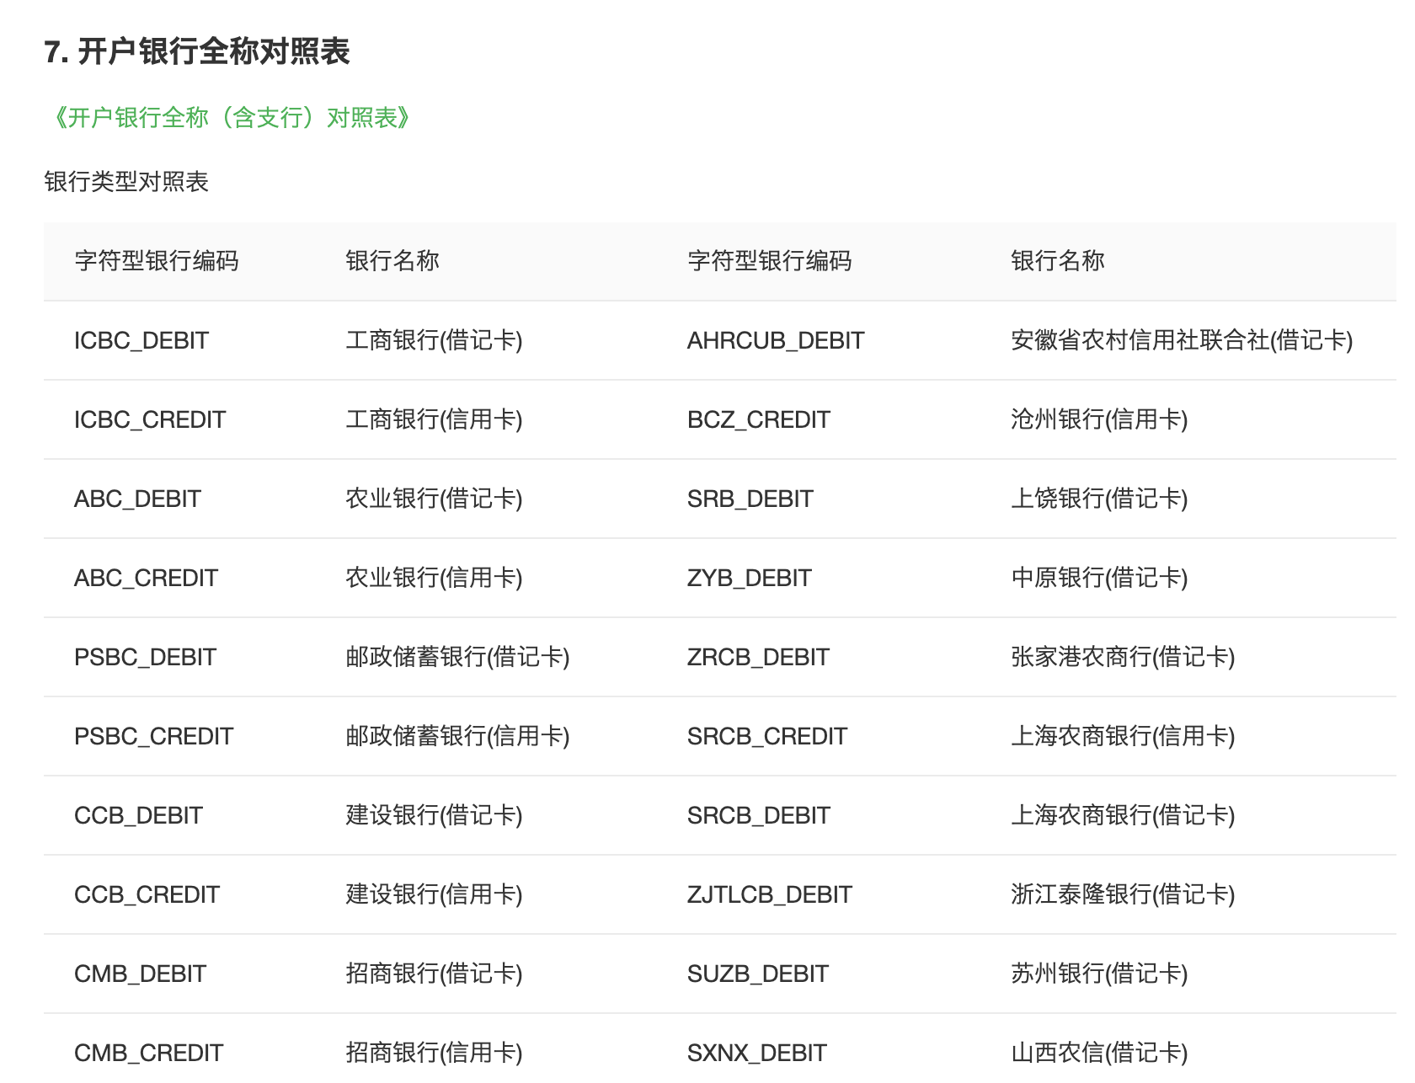
Task: Select the 苏州银行(借记卡) cell
Action: 1099,974
